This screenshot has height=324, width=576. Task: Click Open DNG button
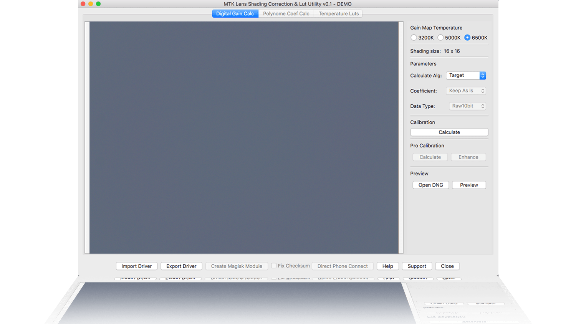(430, 185)
